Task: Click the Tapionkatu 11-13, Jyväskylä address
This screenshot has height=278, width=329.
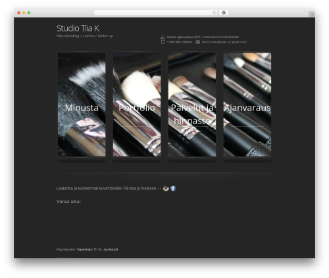Action: [97, 250]
